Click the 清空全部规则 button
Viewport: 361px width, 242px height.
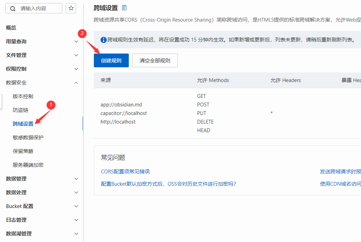[x=155, y=60]
